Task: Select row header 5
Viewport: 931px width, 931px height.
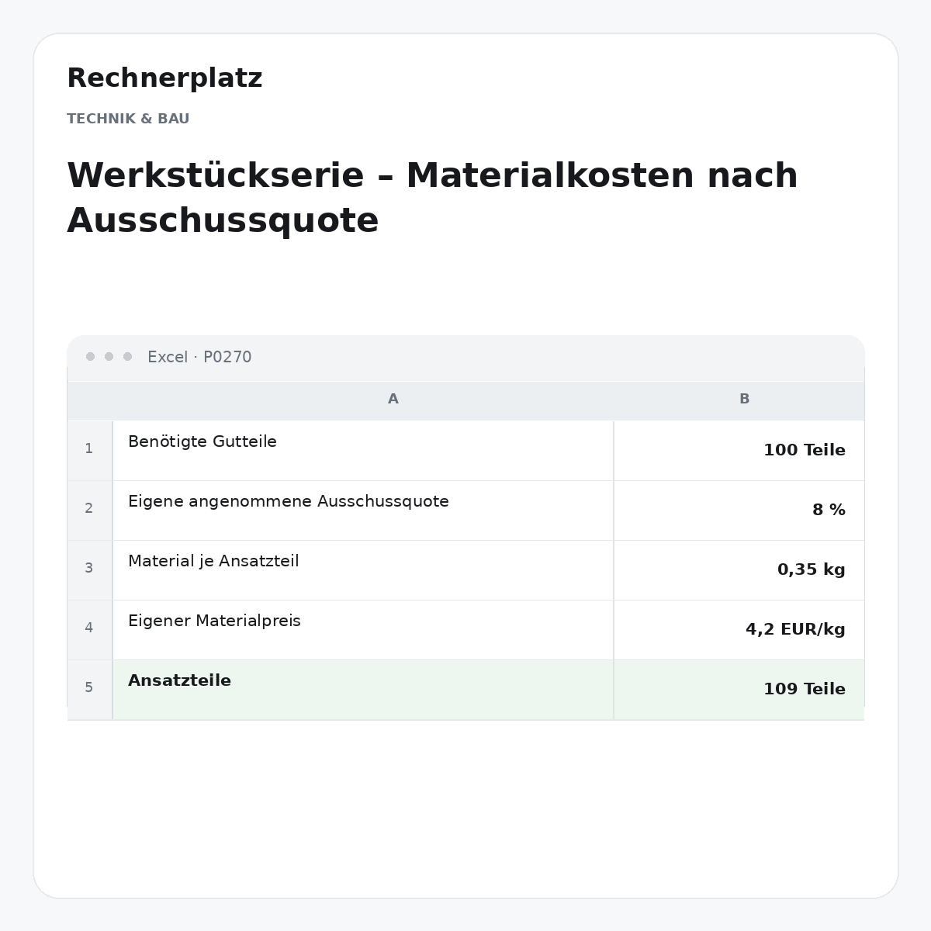Action: pos(89,689)
